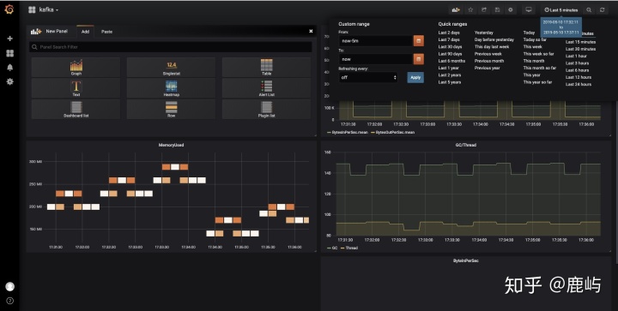Add an Alert List panel

tap(266, 88)
